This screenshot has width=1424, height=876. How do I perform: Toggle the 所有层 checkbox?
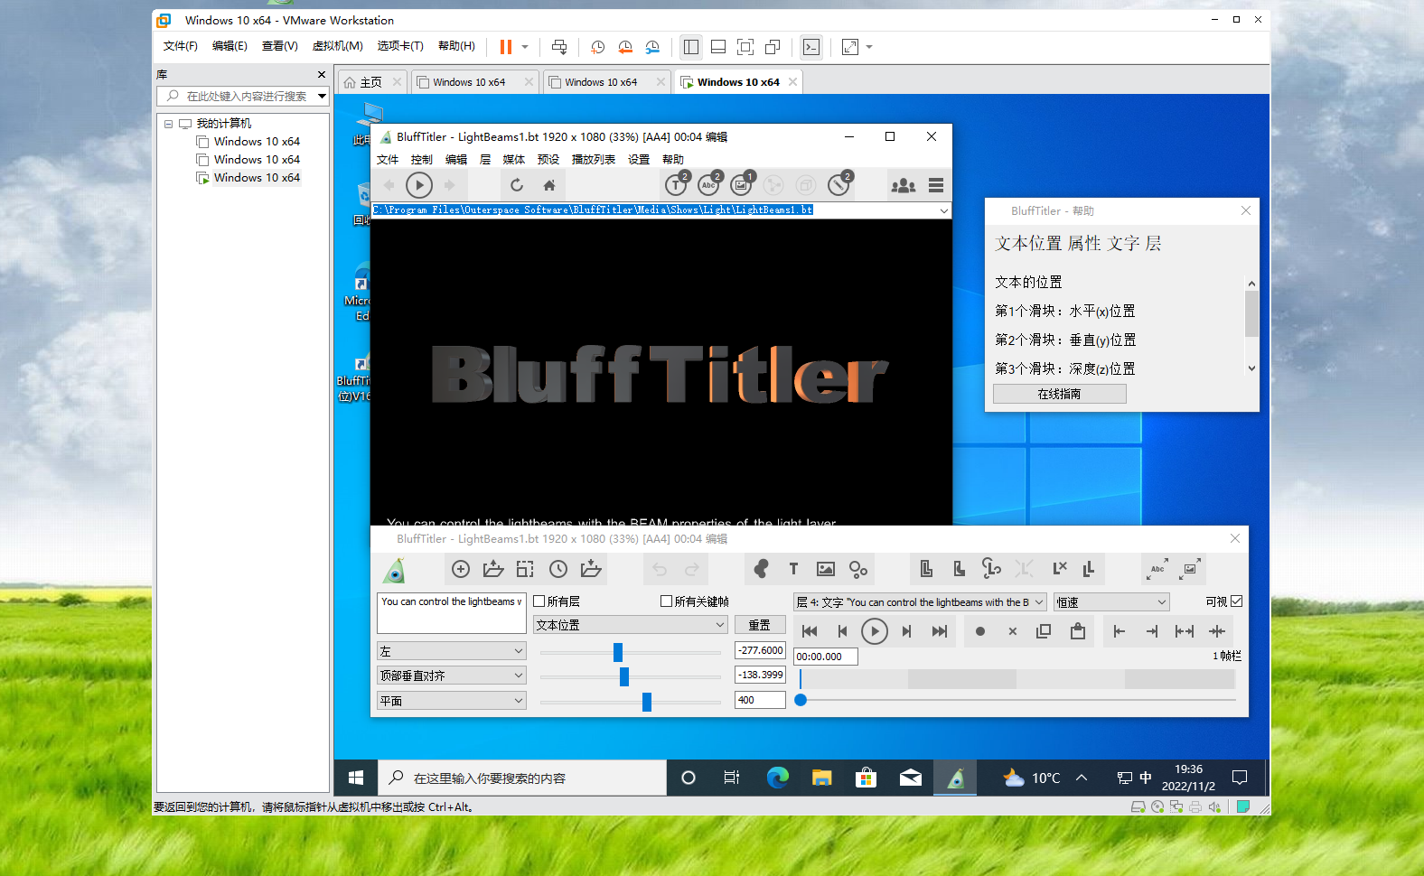539,601
